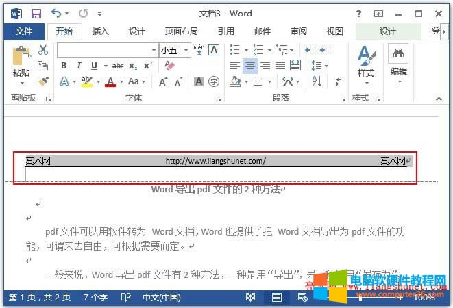Copy selection with copy icon
This screenshot has width=453, height=308.
point(43,66)
